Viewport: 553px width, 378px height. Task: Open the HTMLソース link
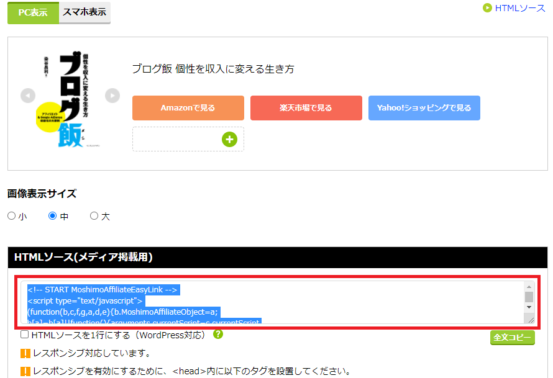point(520,8)
